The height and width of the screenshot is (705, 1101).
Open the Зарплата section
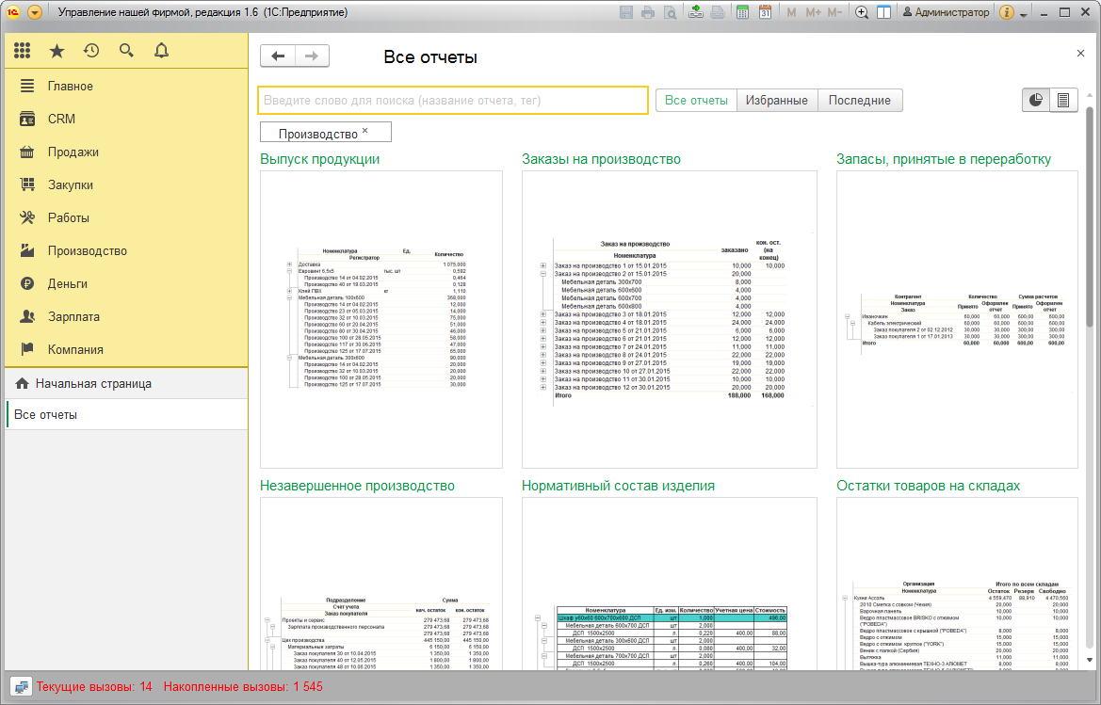126,317
